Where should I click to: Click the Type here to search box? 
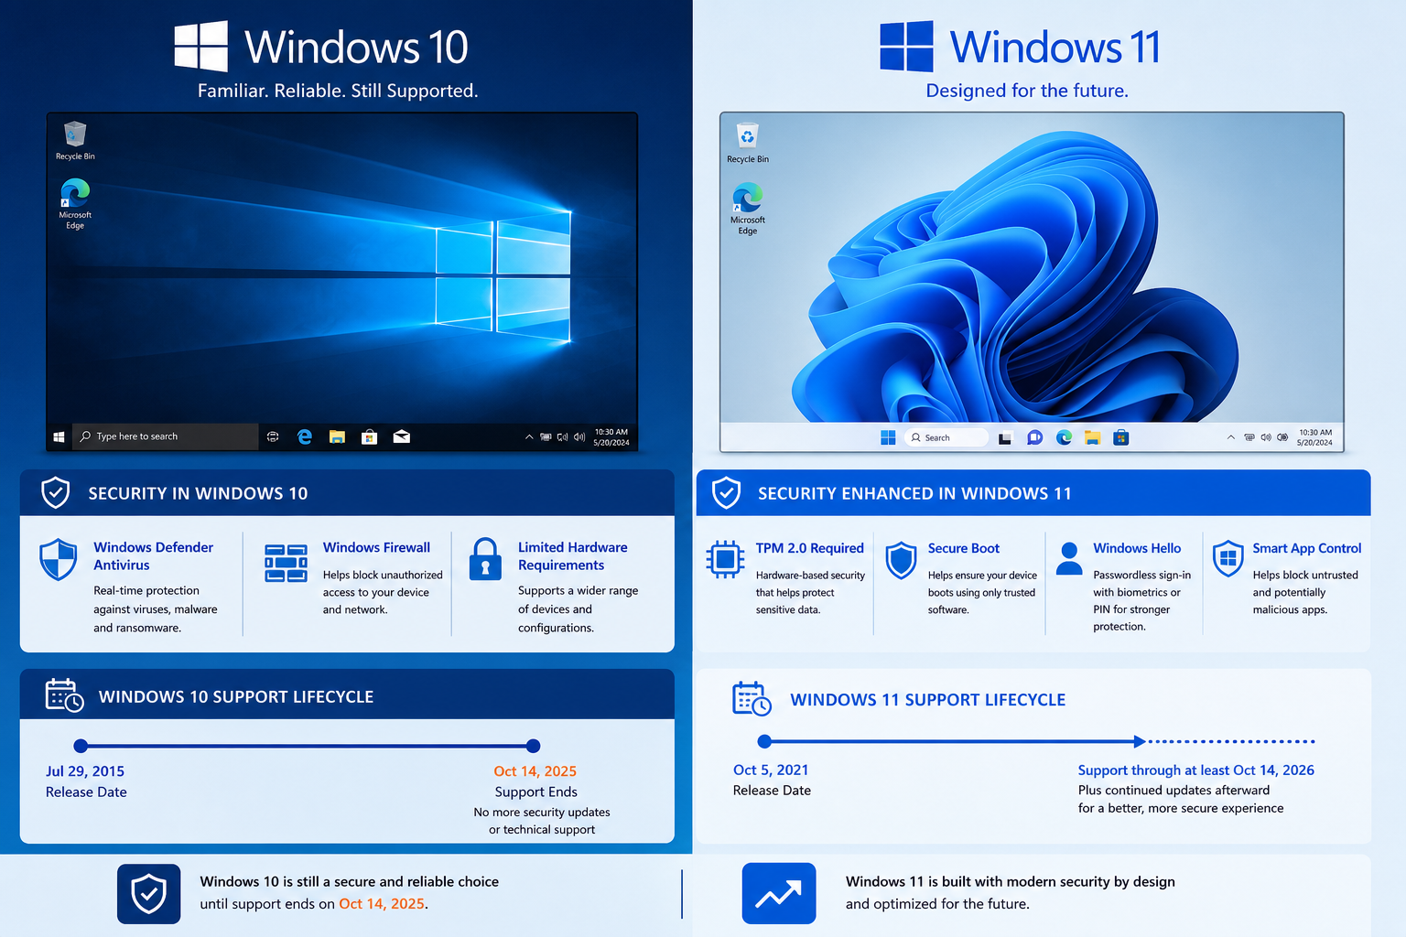pos(165,436)
